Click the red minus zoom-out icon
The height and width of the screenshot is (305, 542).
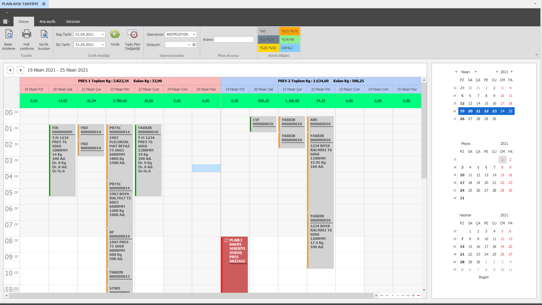(418, 295)
